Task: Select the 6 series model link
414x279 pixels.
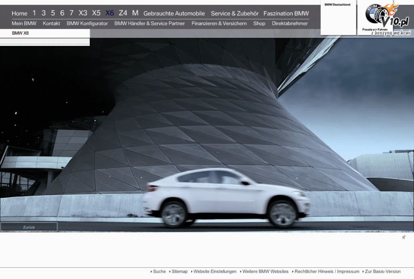Action: click(62, 13)
